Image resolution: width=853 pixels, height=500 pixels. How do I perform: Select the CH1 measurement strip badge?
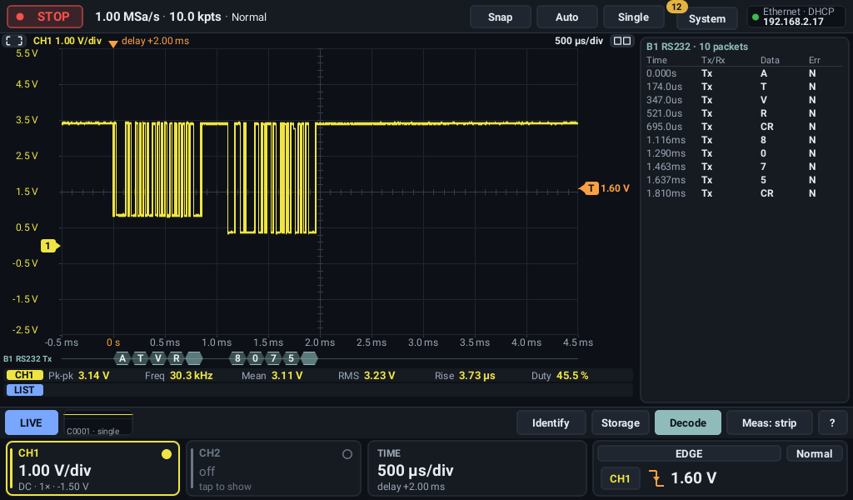pos(24,375)
